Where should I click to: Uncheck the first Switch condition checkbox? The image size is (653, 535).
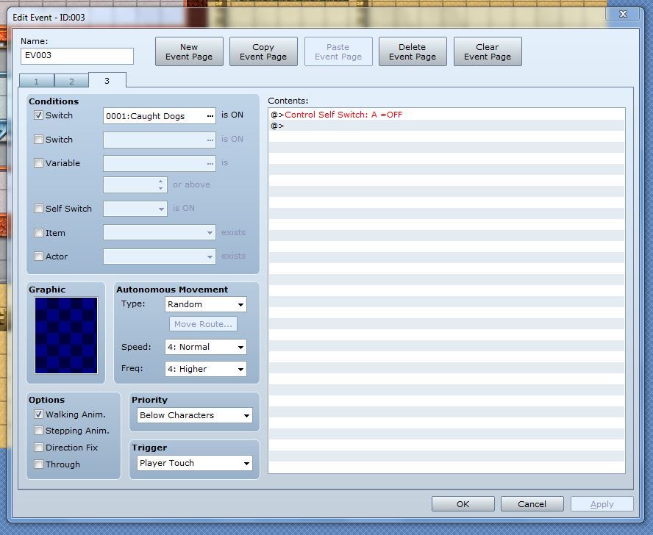point(39,115)
